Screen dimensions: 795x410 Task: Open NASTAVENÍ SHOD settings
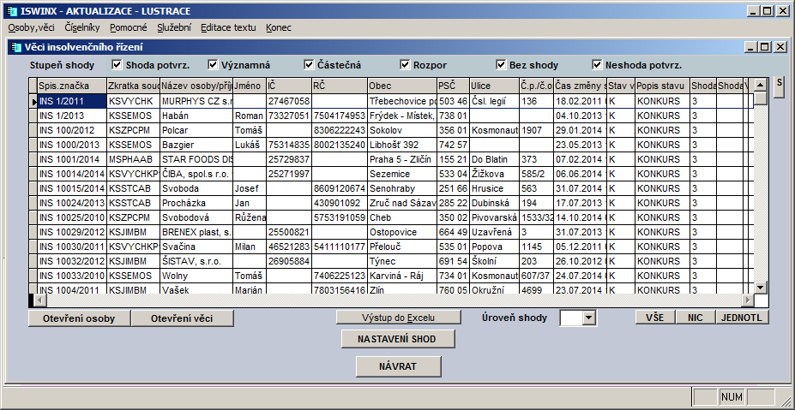[398, 339]
